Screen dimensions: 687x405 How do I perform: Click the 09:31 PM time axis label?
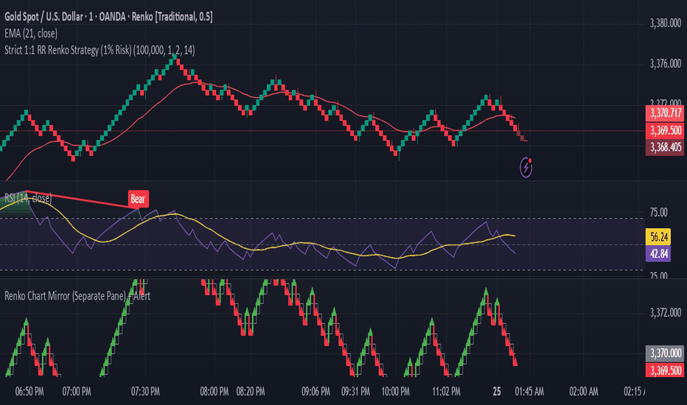(x=355, y=392)
